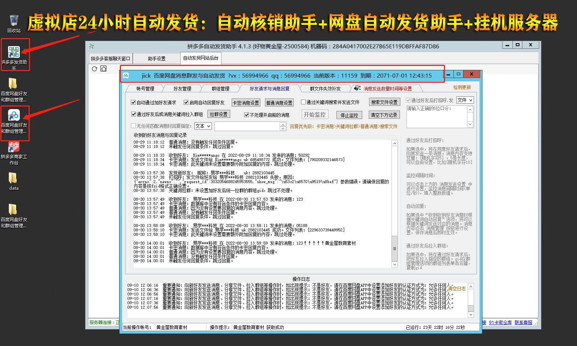
Task: Click the 停止监控 button
Action: (x=349, y=115)
